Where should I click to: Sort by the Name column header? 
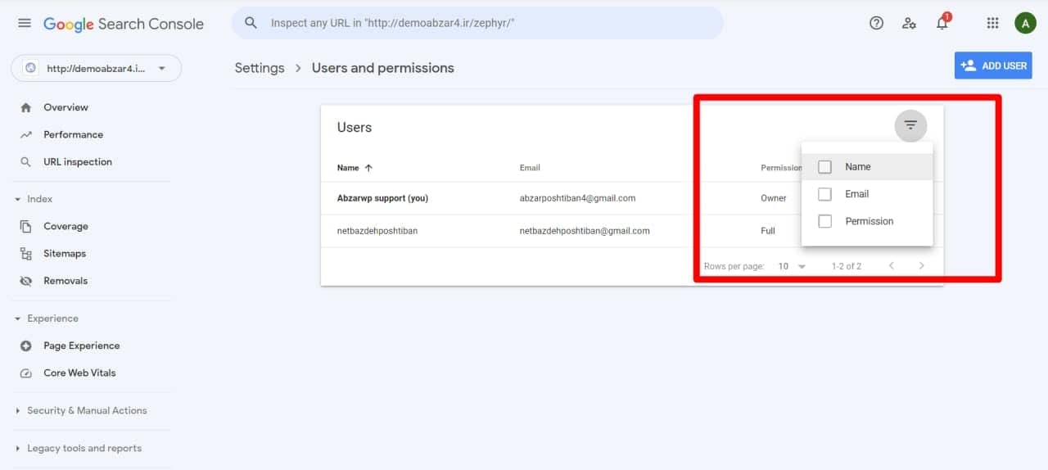(348, 168)
